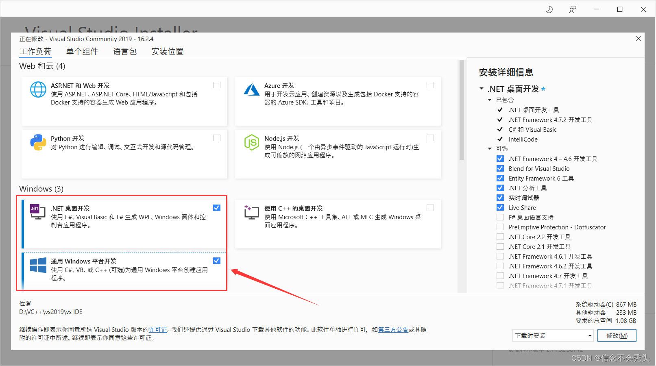Uncheck Live Share option

click(500, 207)
